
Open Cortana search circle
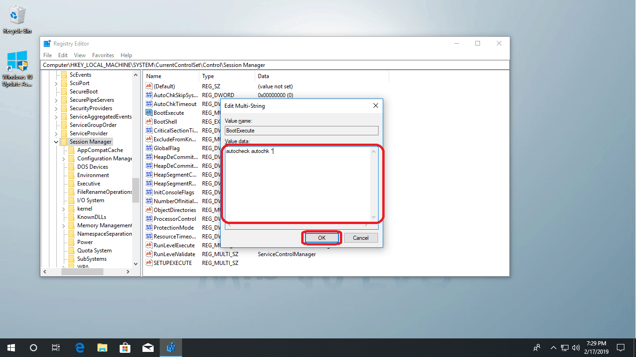click(x=34, y=347)
